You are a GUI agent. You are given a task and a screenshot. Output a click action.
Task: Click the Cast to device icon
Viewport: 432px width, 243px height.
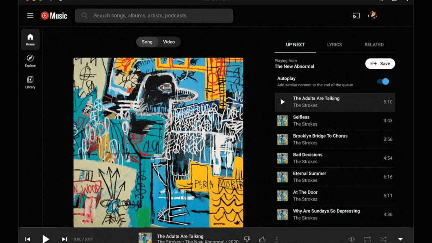[x=356, y=15]
